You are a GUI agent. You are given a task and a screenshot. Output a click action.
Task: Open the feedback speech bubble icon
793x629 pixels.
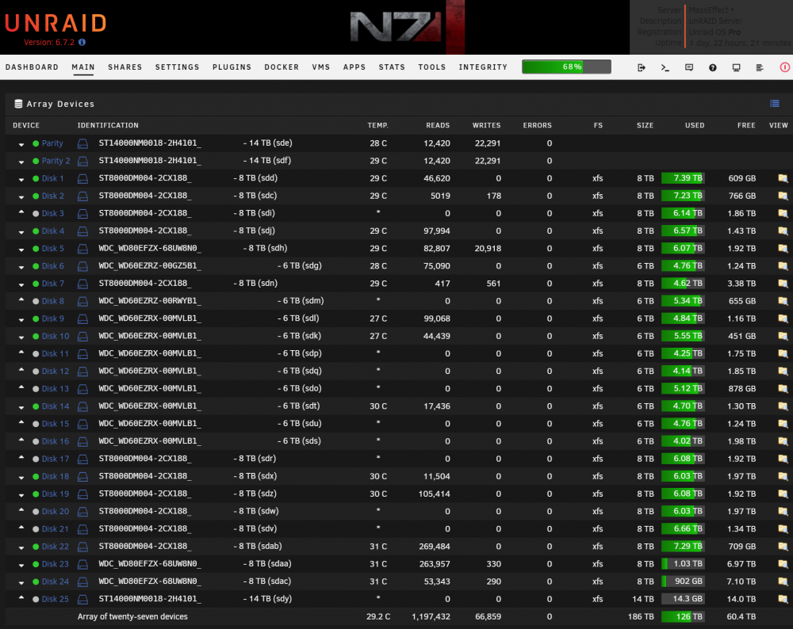(689, 67)
